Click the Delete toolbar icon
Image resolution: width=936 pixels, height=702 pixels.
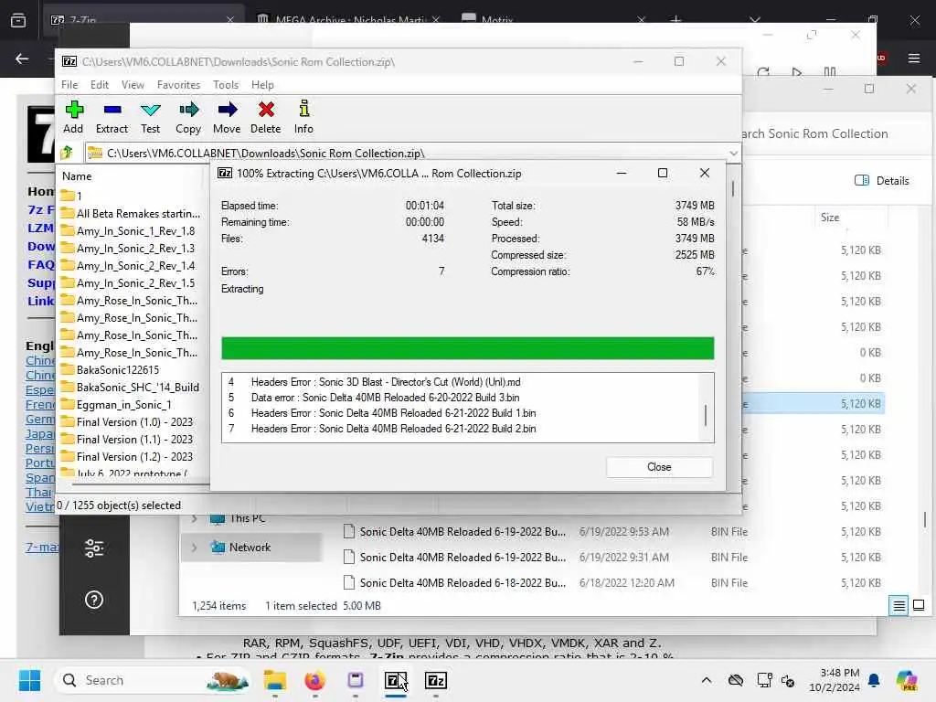point(266,117)
